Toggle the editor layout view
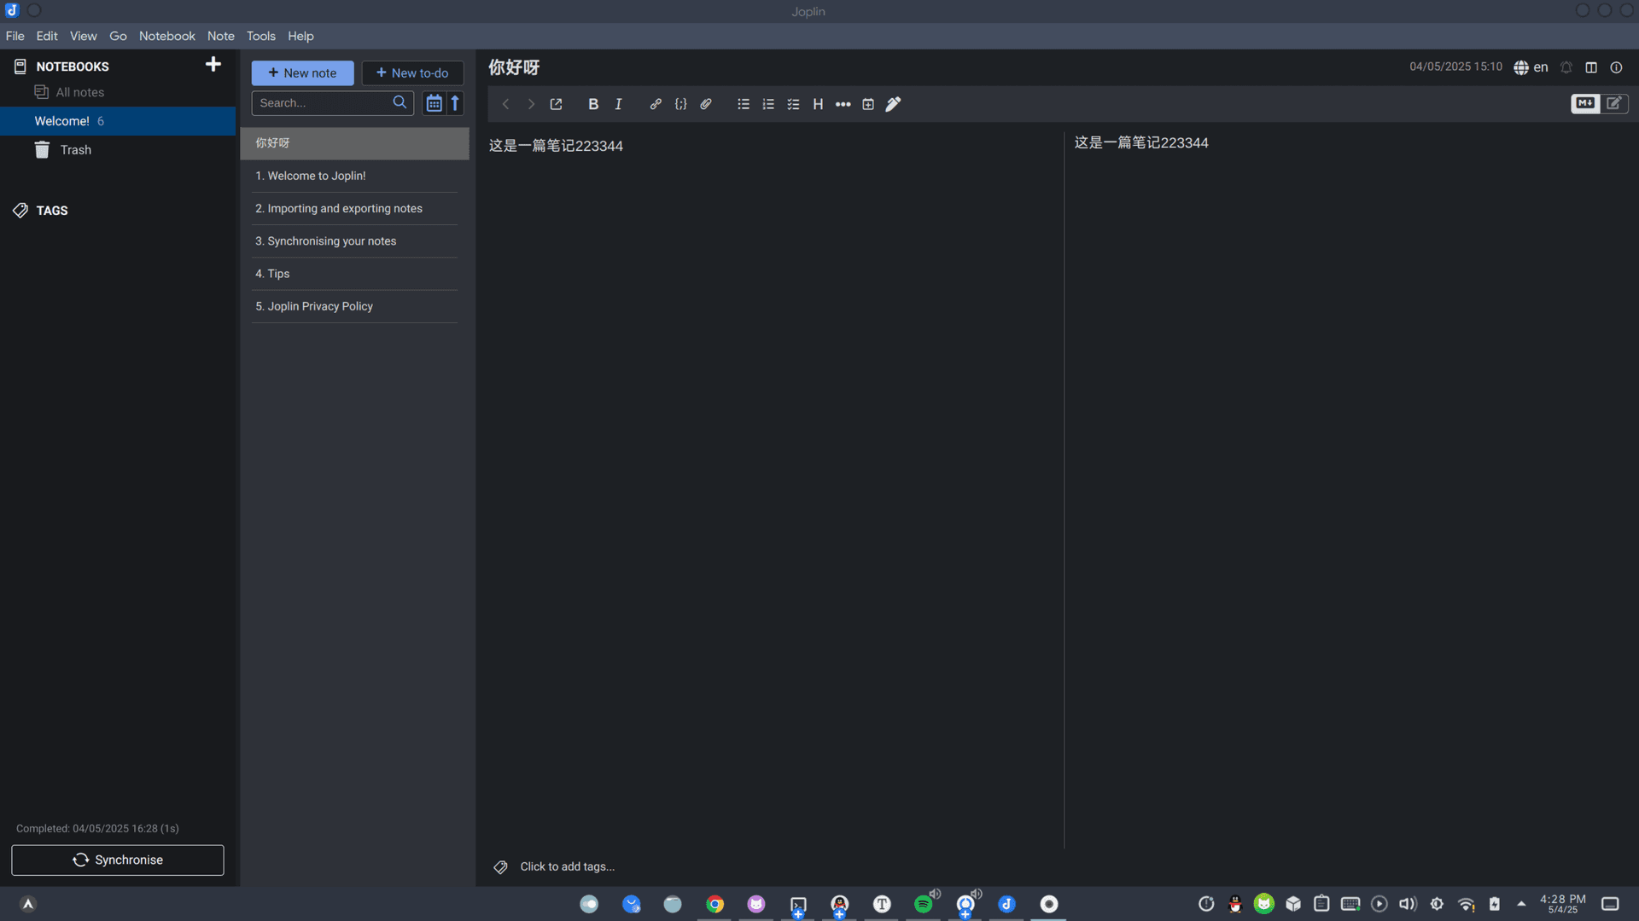Viewport: 1639px width, 921px height. pos(1591,67)
